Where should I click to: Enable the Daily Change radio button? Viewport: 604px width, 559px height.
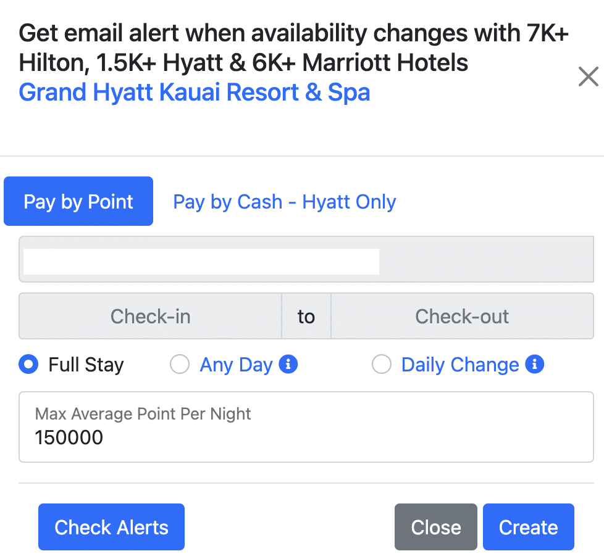[x=381, y=365]
